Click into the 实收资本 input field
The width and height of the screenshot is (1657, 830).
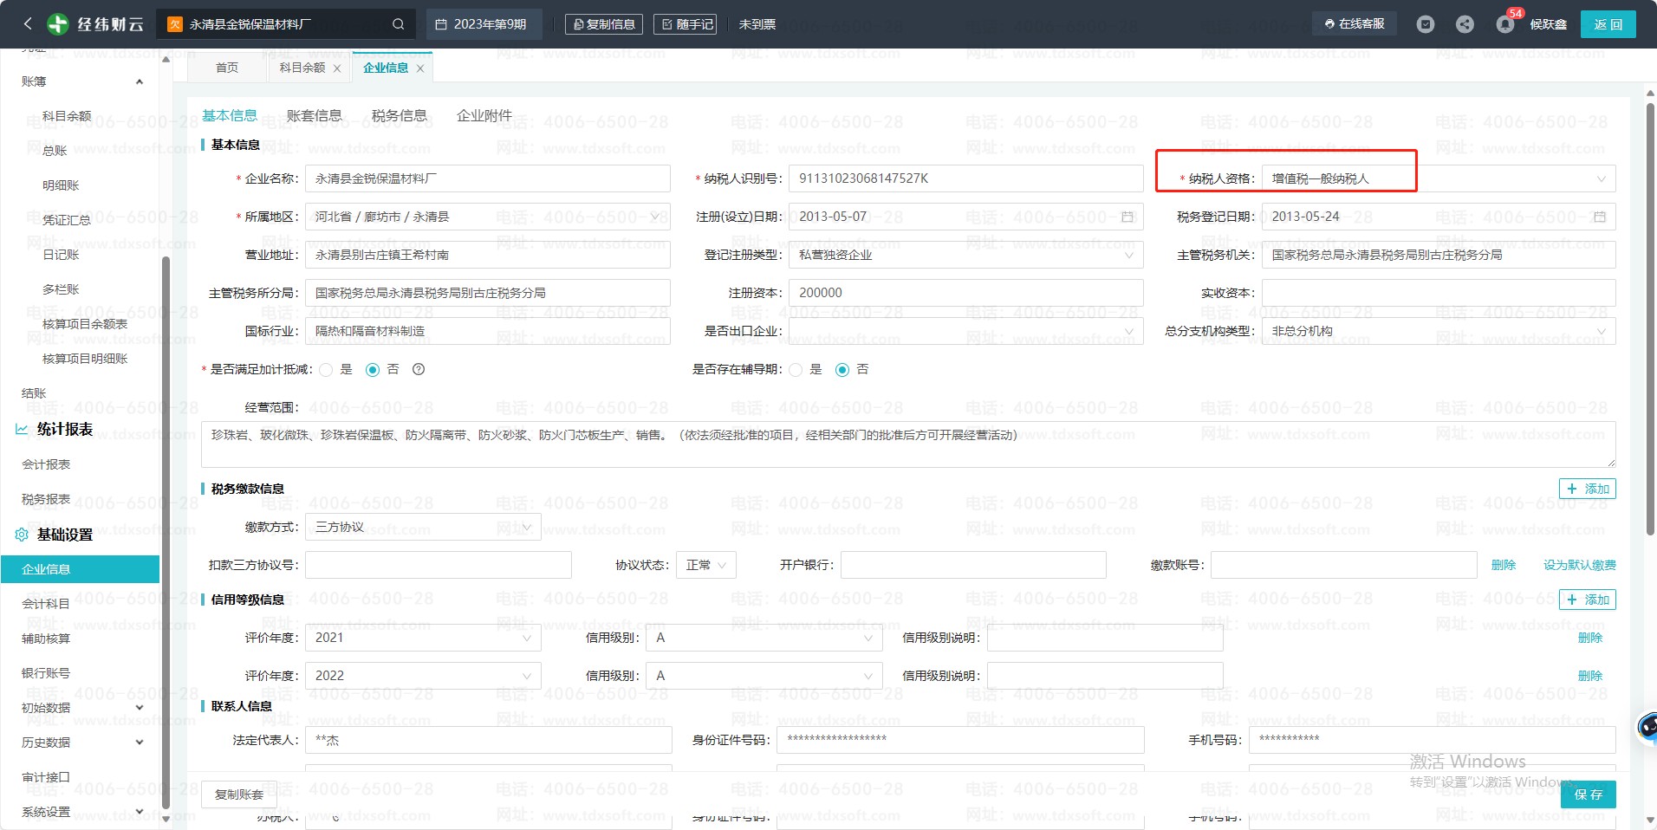[x=1438, y=293]
